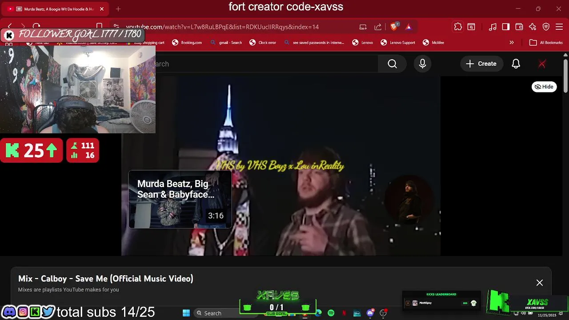
Task: Click 'Mixes are playlists YouTube makes for you' text
Action: click(x=68, y=290)
